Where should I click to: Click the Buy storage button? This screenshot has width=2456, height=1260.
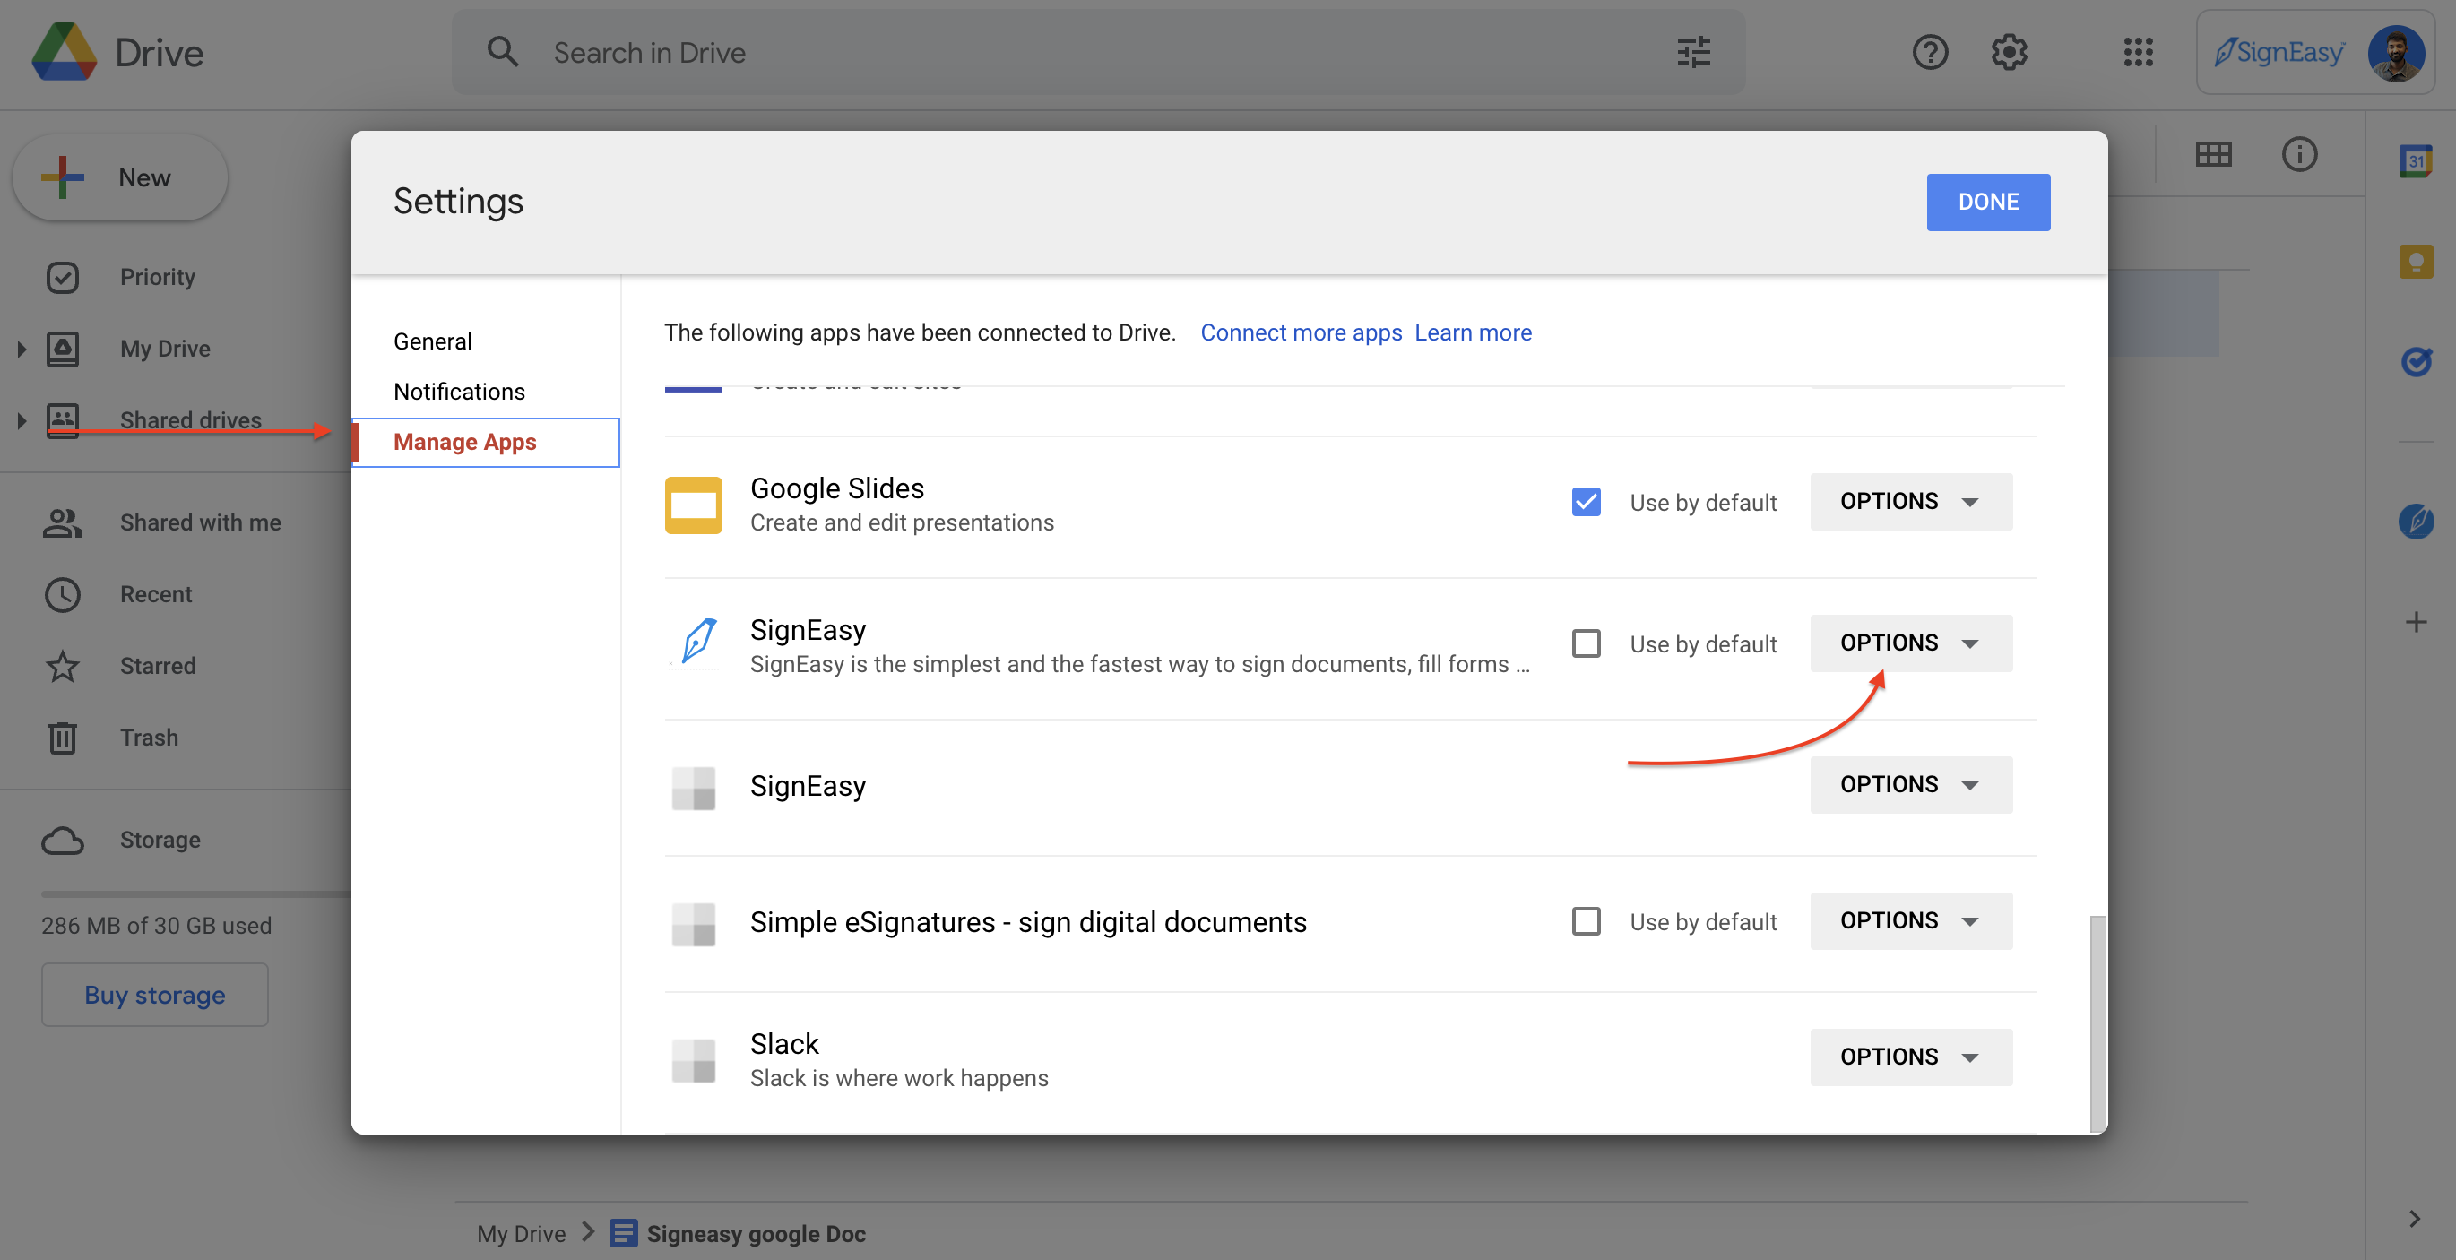point(154,995)
